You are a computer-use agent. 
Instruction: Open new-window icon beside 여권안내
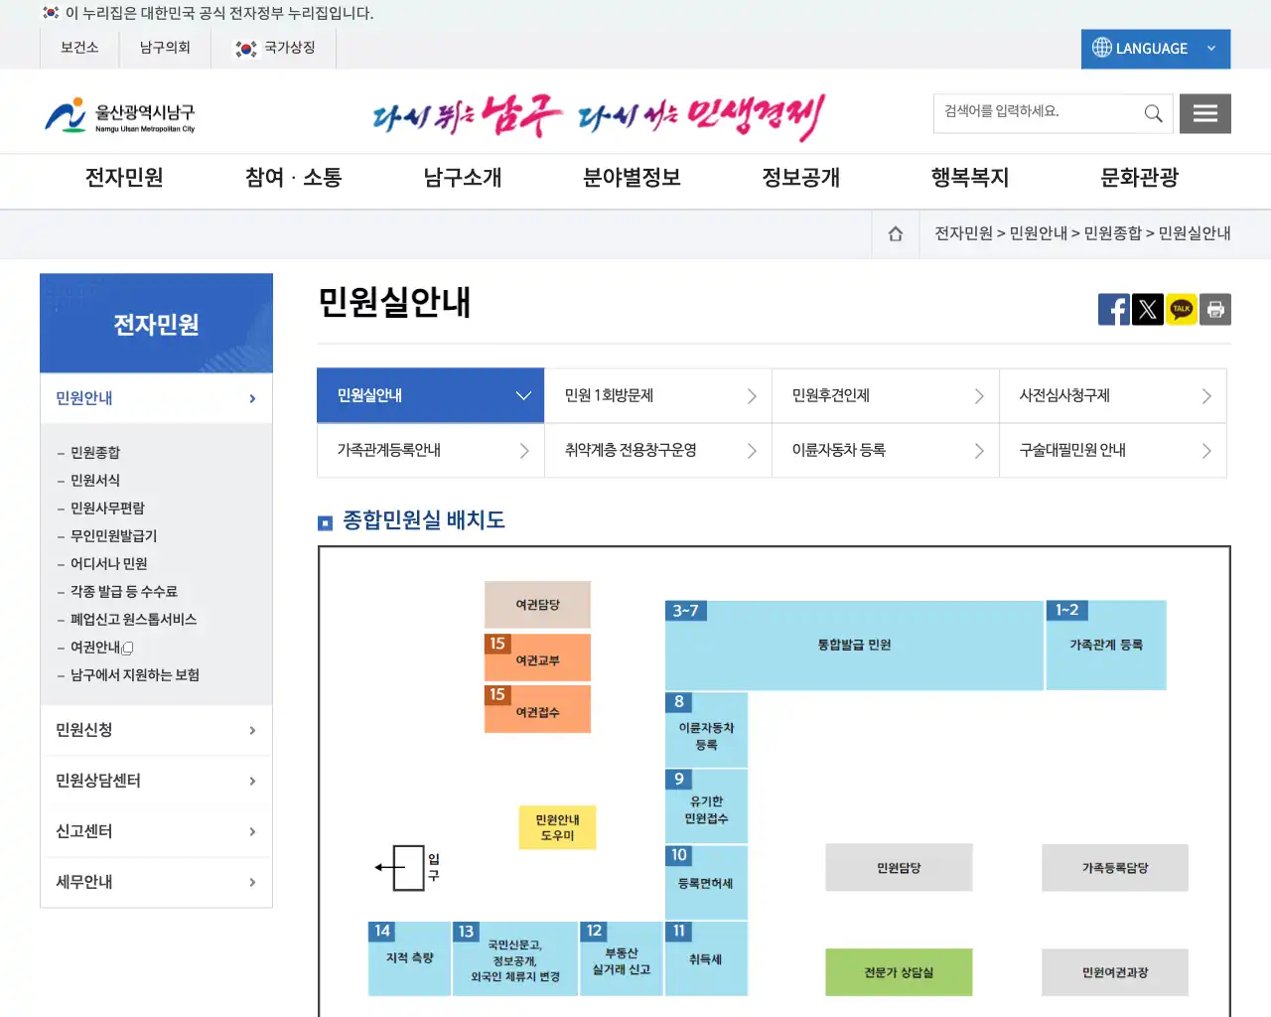point(127,649)
